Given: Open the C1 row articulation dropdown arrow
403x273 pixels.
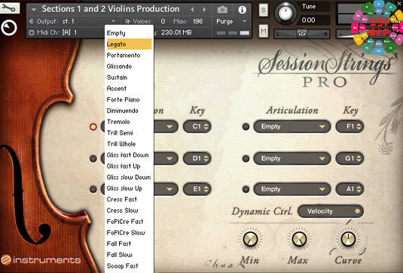Looking at the screenshot, I should [169, 127].
